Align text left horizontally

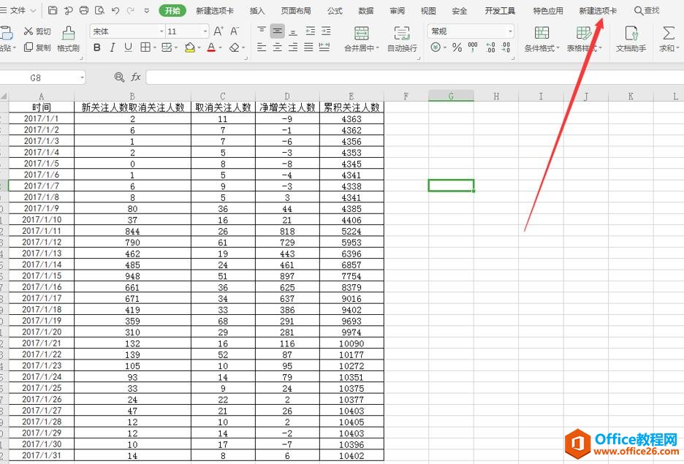coord(262,47)
